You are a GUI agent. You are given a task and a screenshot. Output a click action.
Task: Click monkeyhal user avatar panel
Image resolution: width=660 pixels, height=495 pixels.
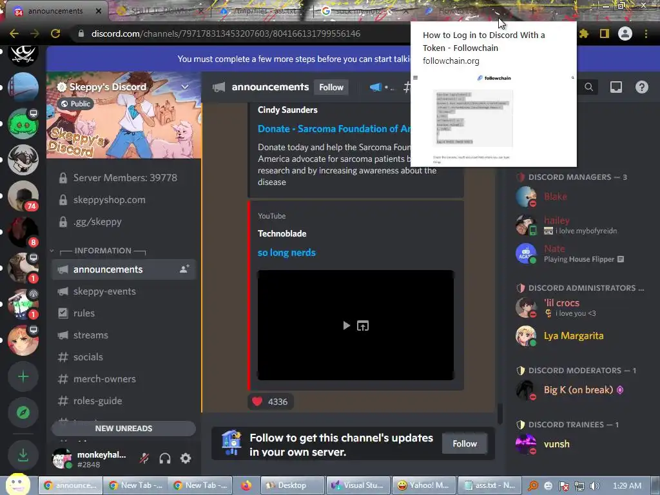(91, 459)
